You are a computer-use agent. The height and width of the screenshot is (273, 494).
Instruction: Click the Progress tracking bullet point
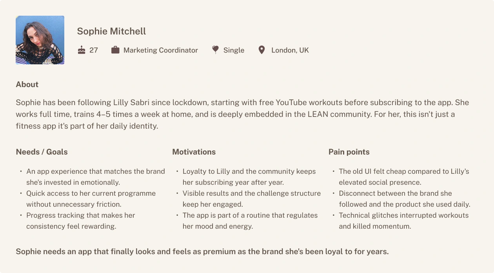[80, 221]
